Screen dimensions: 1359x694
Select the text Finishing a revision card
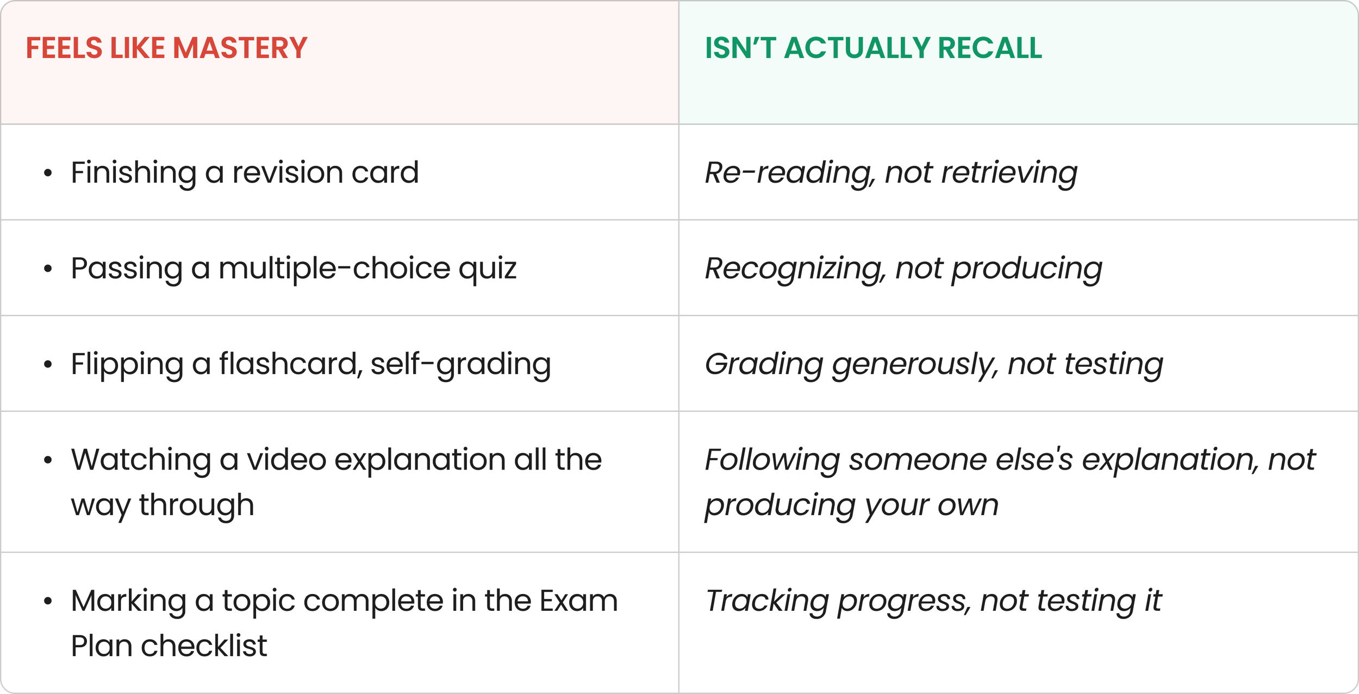click(x=245, y=173)
